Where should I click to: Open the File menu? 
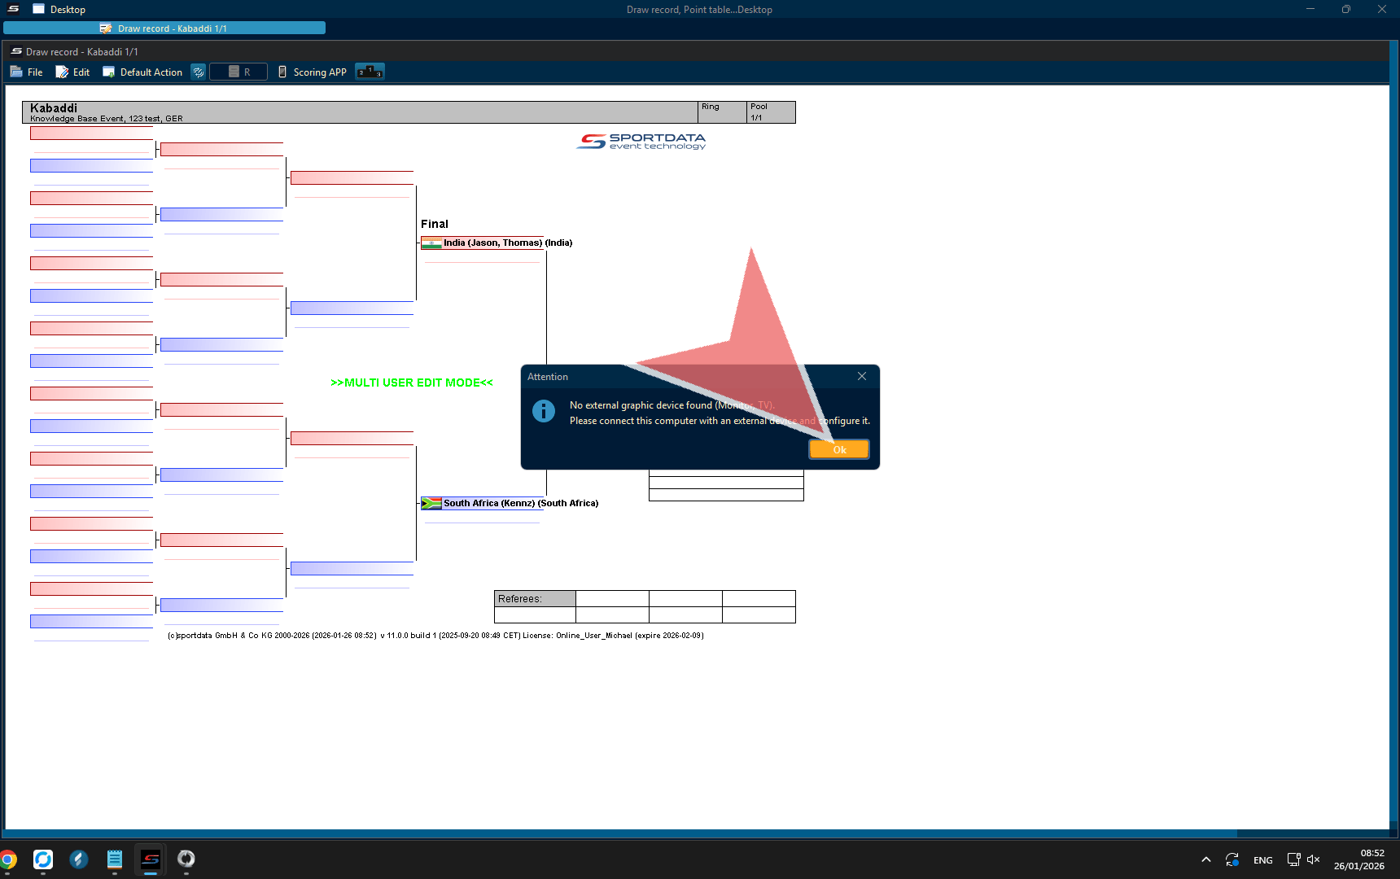coord(27,72)
